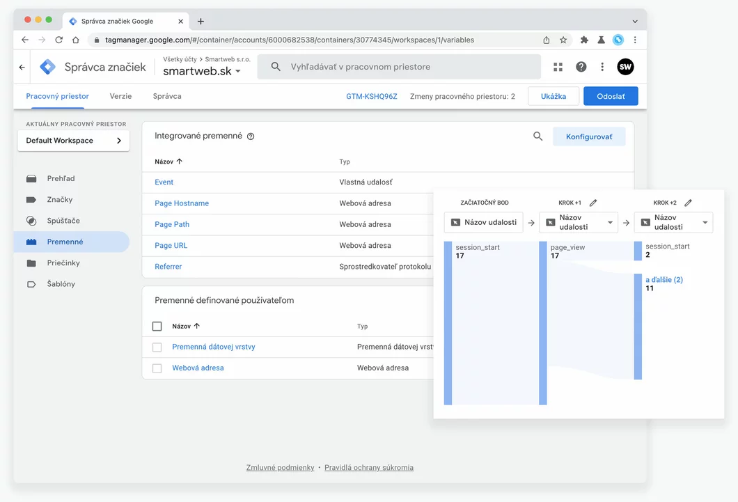The width and height of the screenshot is (738, 502).
Task: Click the flask lab icon in toolbar
Action: [x=601, y=40]
